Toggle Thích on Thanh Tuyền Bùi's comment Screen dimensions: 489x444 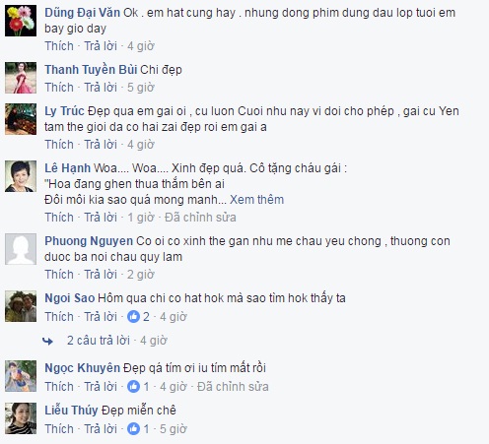pos(59,88)
